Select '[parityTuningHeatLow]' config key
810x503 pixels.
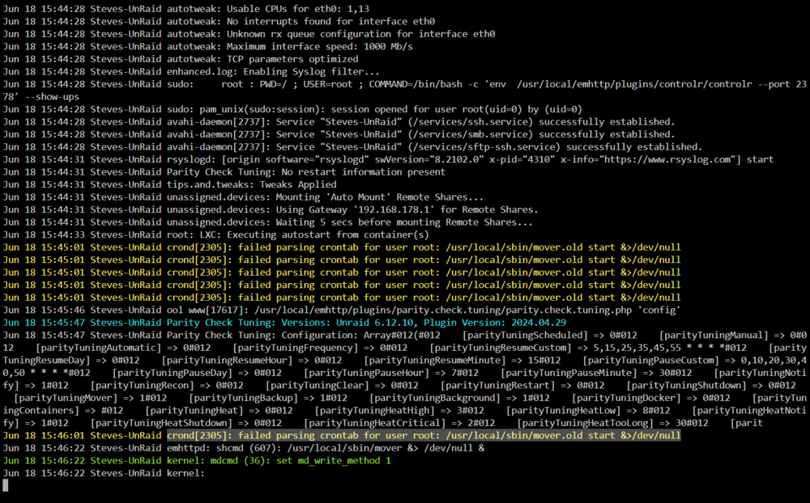coord(563,410)
